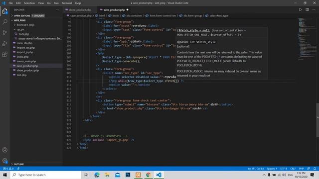The width and height of the screenshot is (319, 179).
Task: Expand the bootrap4_cssjs folder
Action: 25,25
